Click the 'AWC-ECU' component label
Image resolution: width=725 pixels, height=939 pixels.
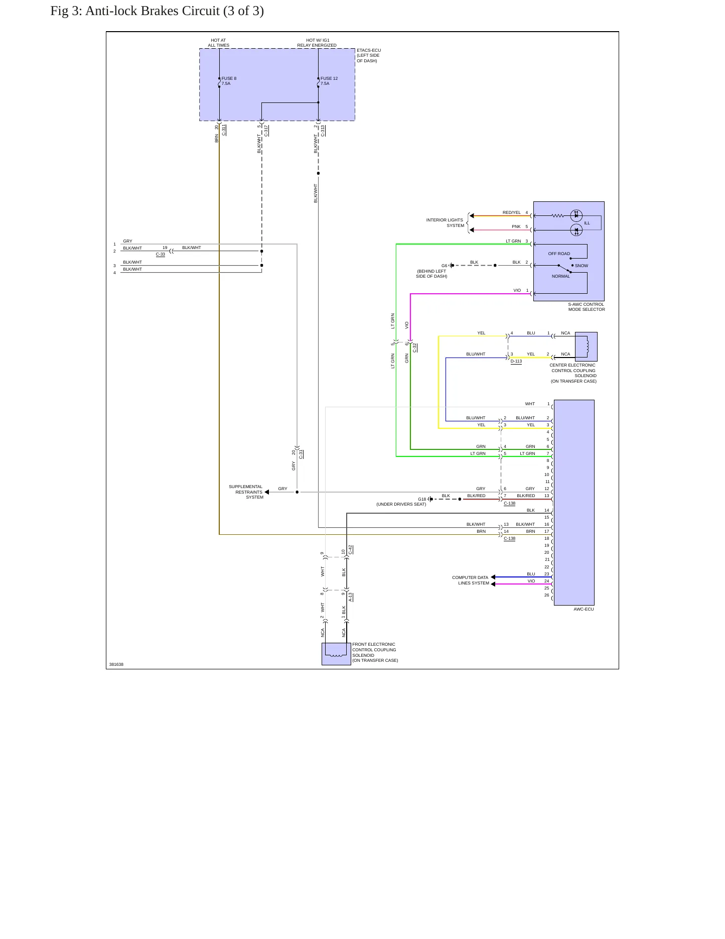584,609
